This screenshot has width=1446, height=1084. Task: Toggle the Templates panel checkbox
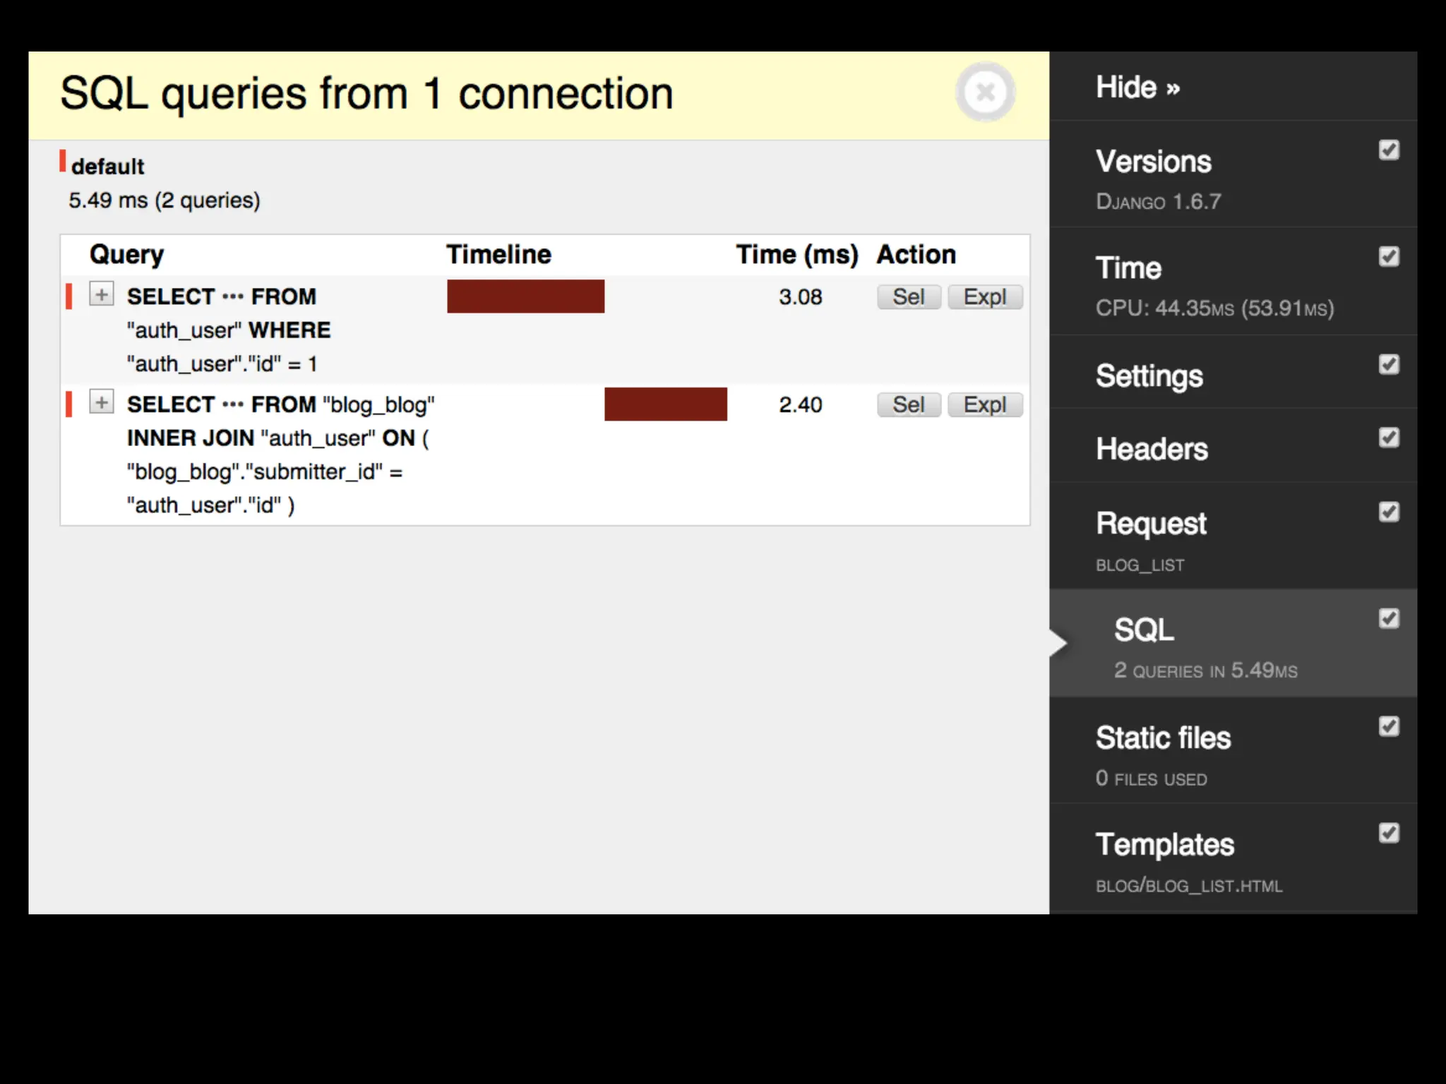click(x=1389, y=833)
